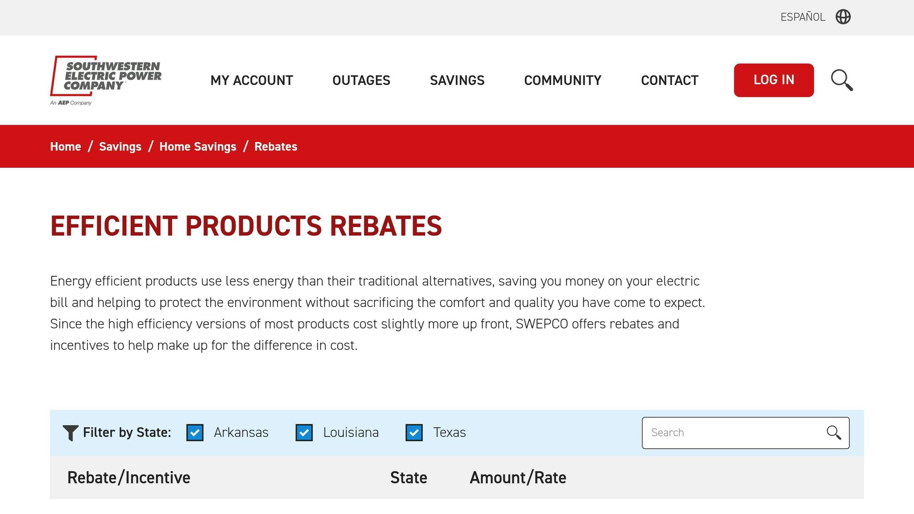The height and width of the screenshot is (514, 914).
Task: Click the globe language icon
Action: (843, 17)
